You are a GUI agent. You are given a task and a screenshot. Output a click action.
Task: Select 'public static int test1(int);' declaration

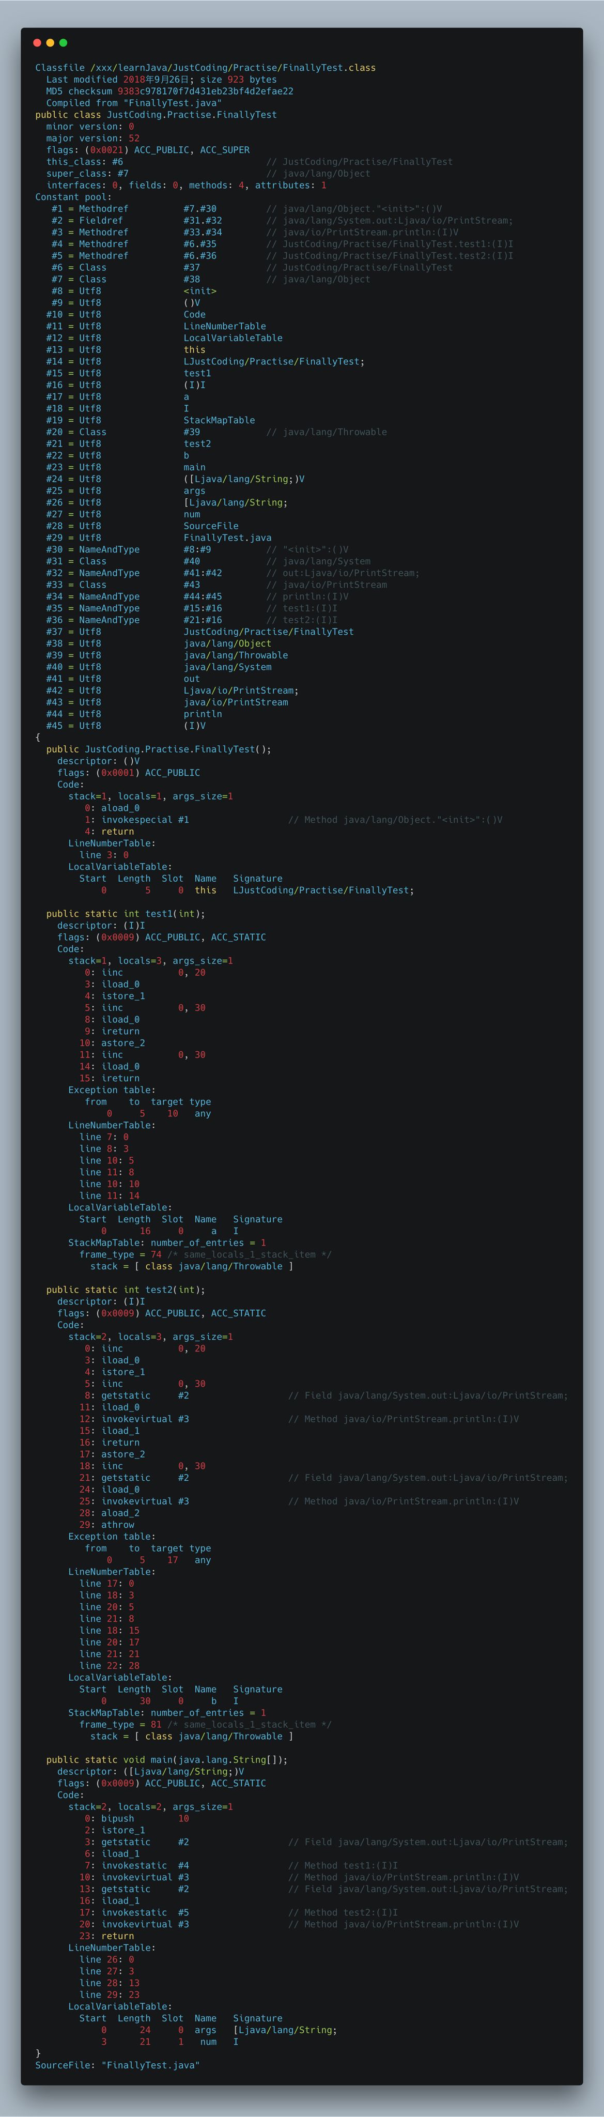(x=126, y=914)
